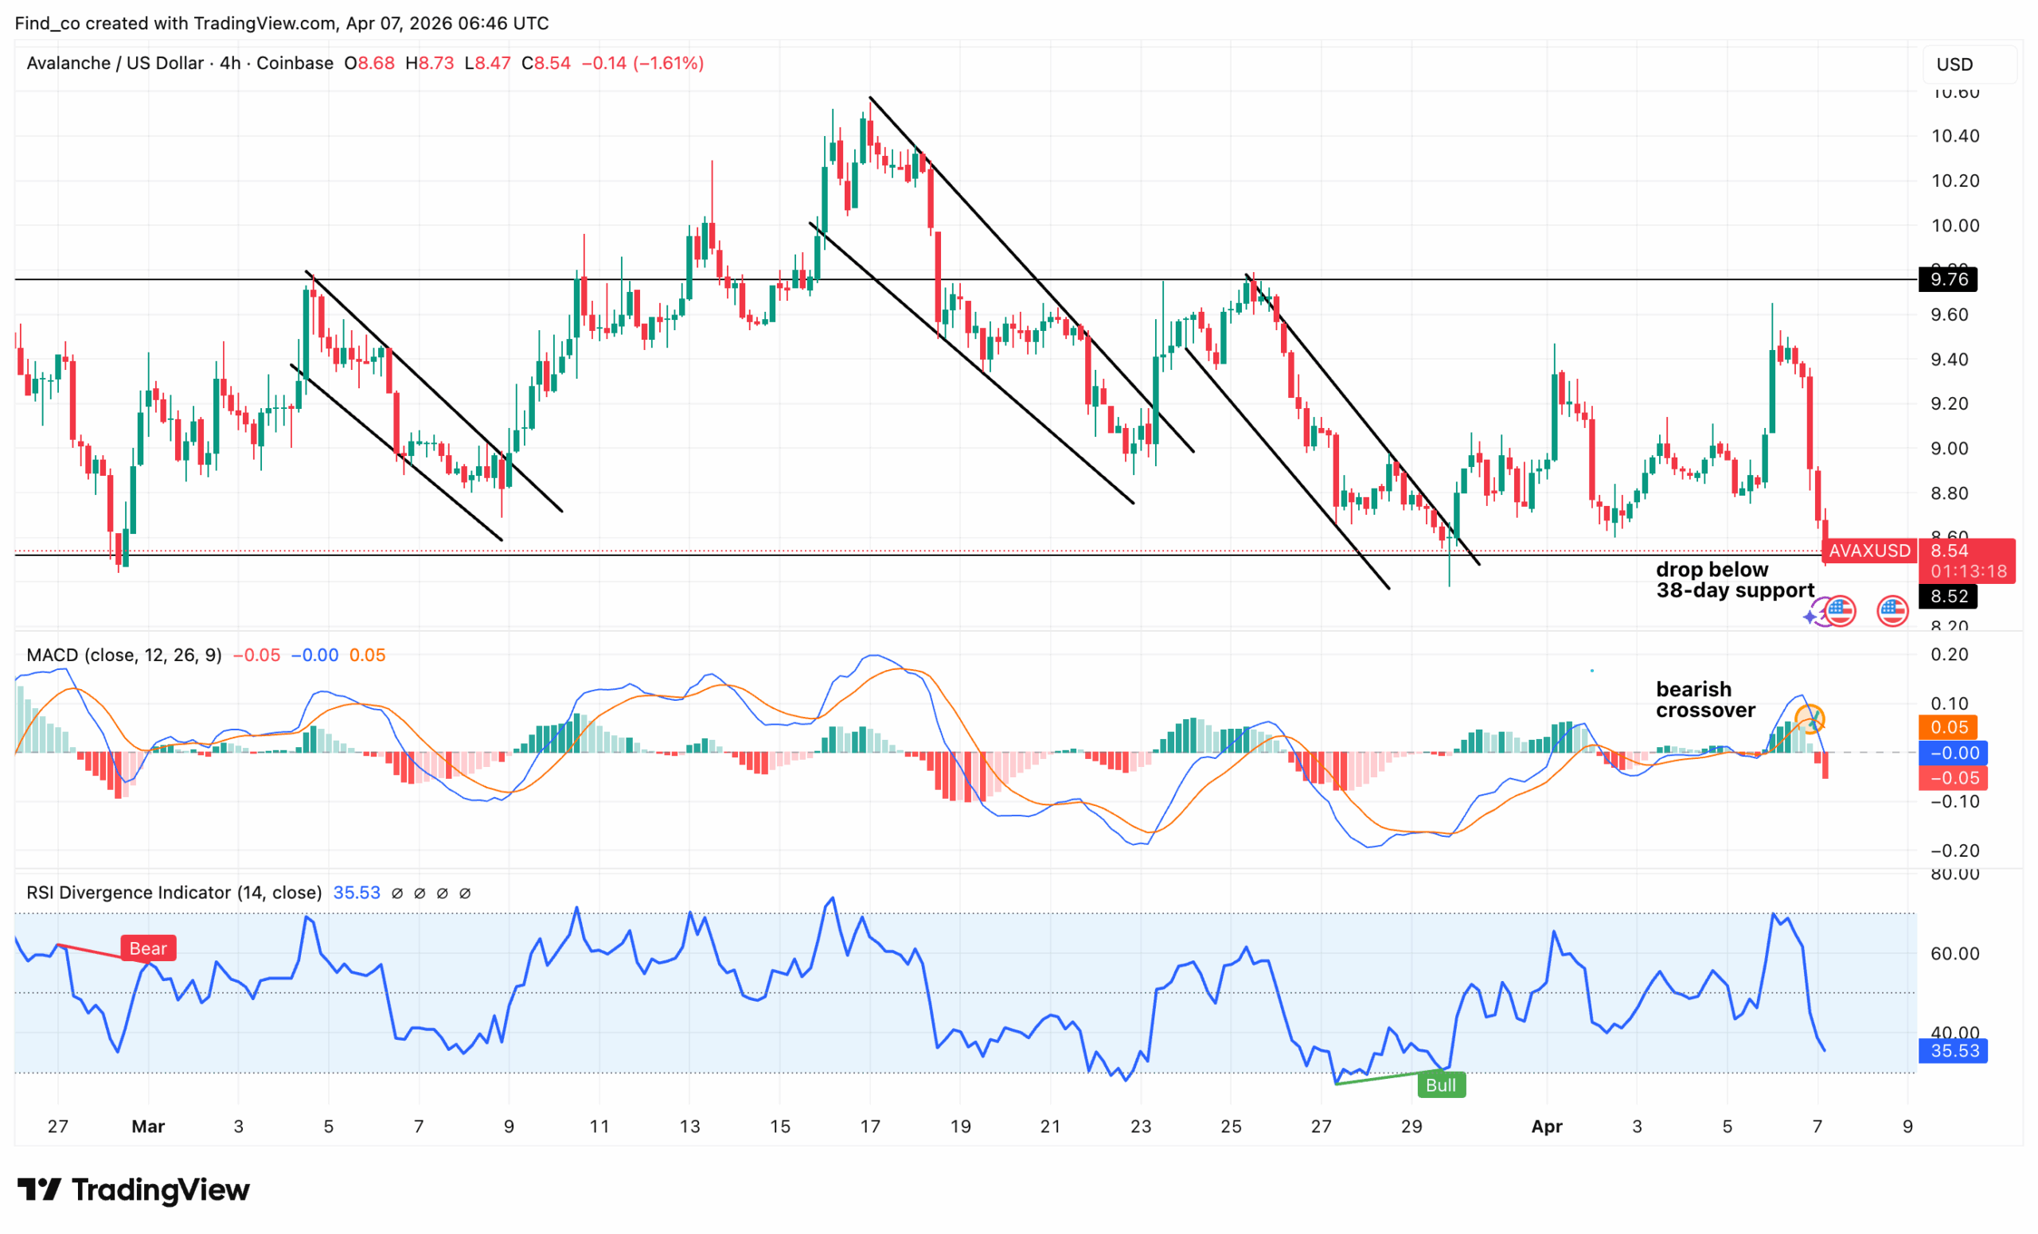
Task: Select the black 8.52 price line label
Action: pyautogui.click(x=1948, y=596)
